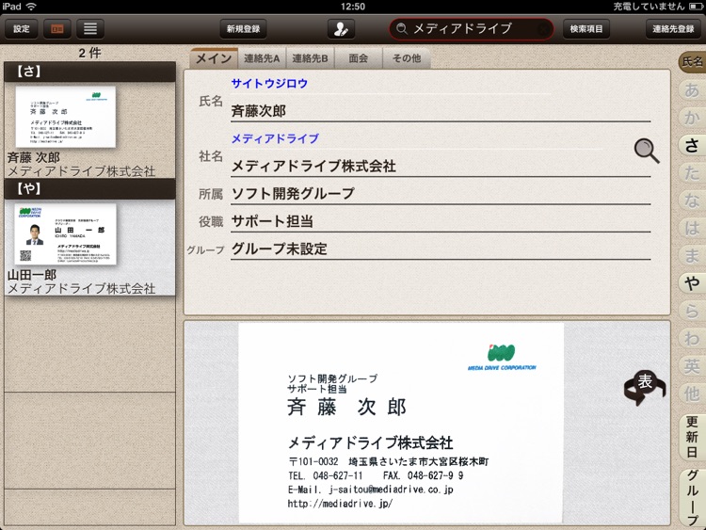706x530 pixels.
Task: Flip card with the 表 rotate icon
Action: pyautogui.click(x=644, y=387)
